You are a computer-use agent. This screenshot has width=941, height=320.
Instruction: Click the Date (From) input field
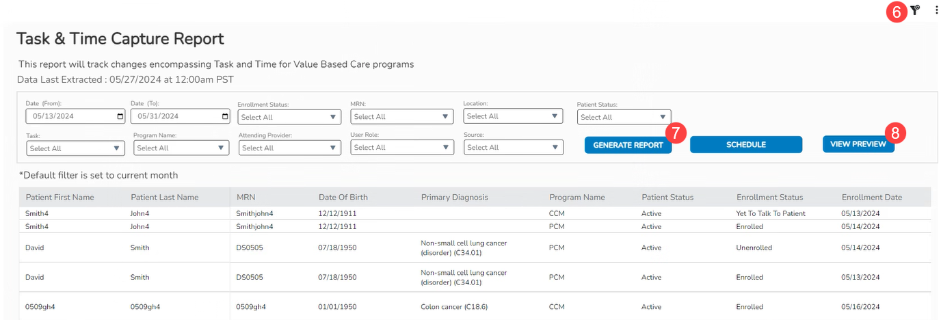tap(68, 117)
